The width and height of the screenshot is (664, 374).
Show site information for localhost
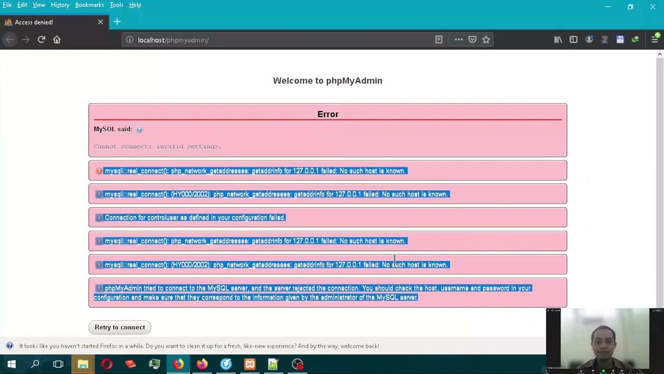(x=130, y=39)
